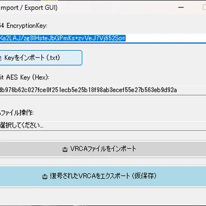The width and height of the screenshot is (206, 206).
Task: Minimize the Import / Export GUI window
Action: (x=181, y=7)
